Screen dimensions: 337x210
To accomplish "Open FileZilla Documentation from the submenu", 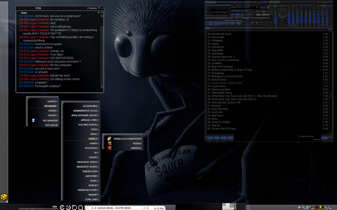I will 127,138.
